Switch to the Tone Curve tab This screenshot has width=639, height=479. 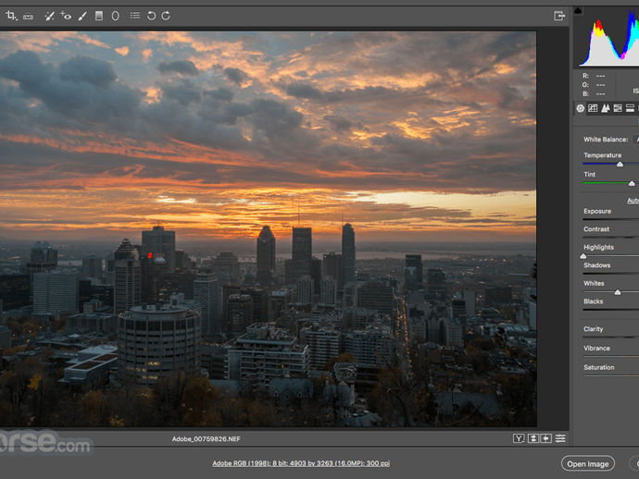tap(593, 108)
